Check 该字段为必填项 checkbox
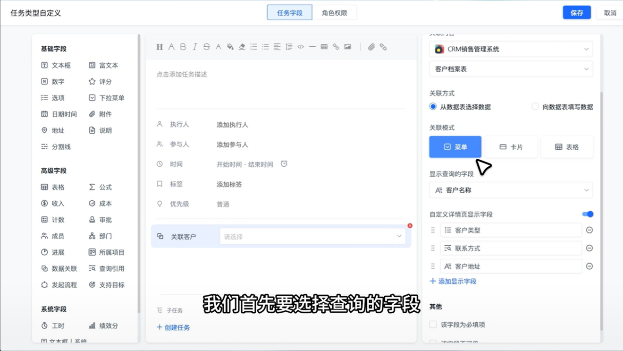 coord(433,325)
